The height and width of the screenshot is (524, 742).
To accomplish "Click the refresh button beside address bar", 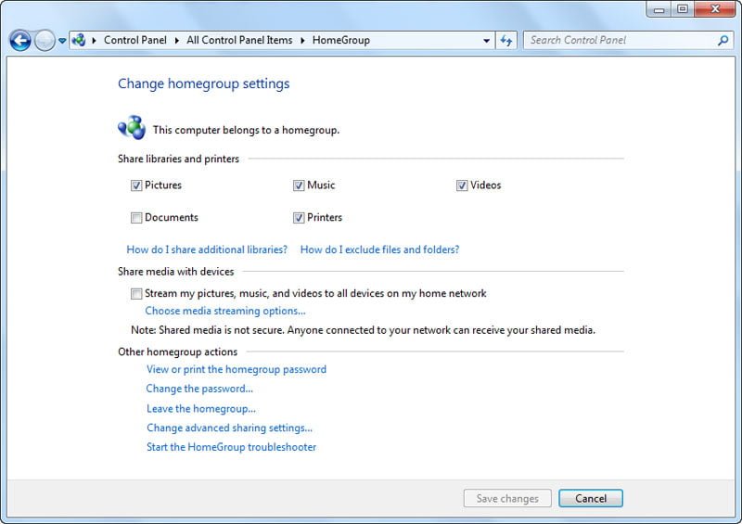I will (506, 41).
